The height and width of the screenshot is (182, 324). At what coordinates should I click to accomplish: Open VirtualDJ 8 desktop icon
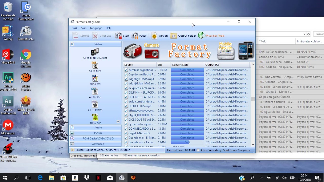8,57
